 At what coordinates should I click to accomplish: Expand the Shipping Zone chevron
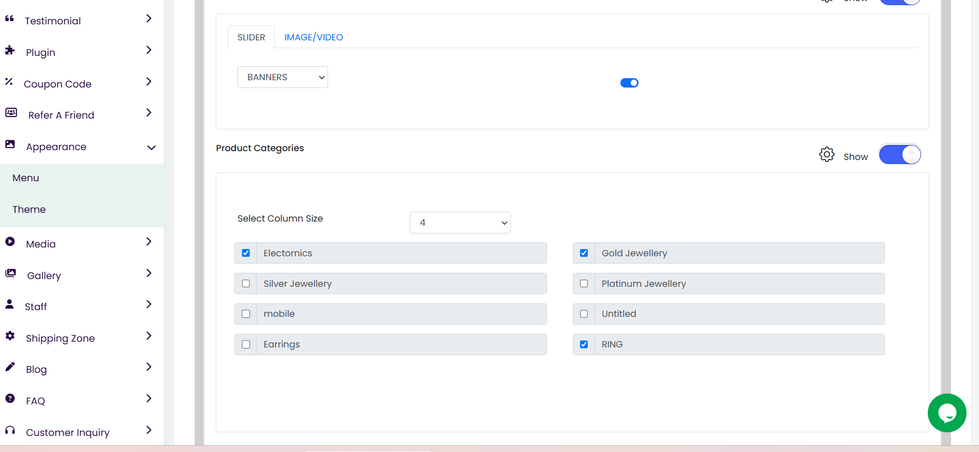pyautogui.click(x=149, y=336)
